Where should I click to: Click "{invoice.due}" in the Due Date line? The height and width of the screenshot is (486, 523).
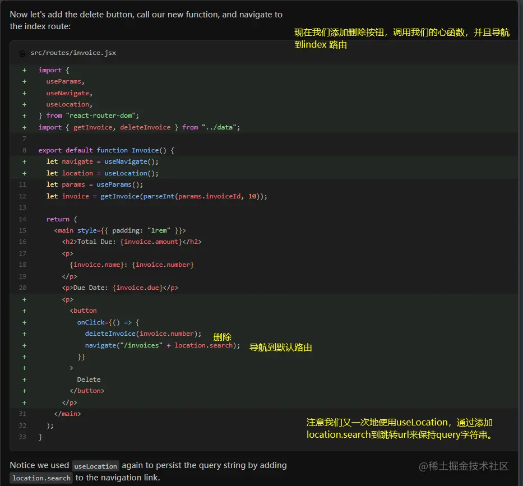point(138,288)
